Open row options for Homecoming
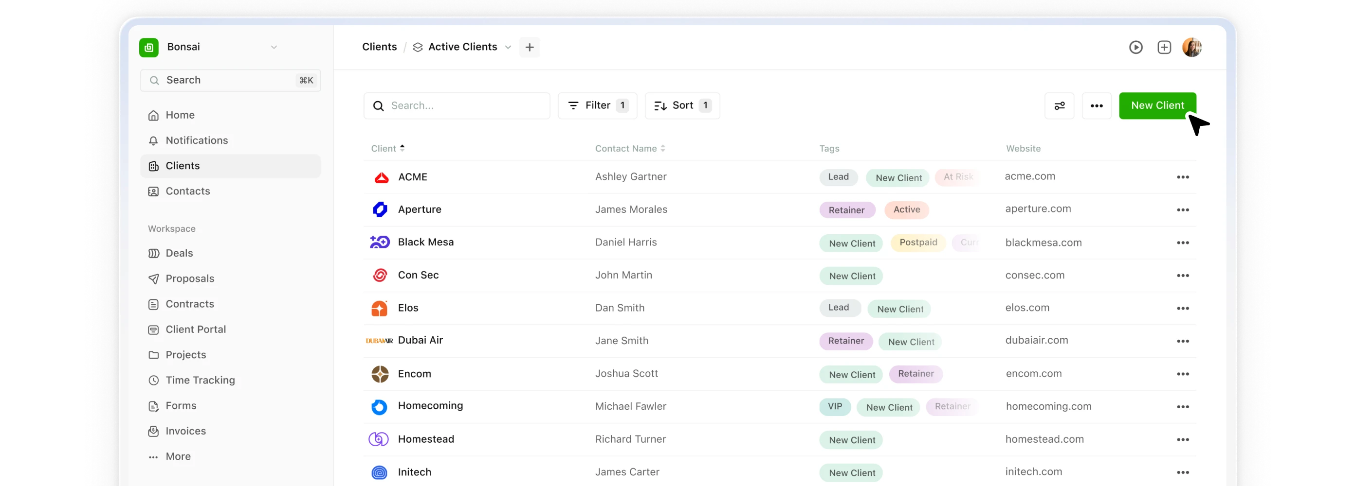This screenshot has width=1355, height=486. click(1183, 407)
